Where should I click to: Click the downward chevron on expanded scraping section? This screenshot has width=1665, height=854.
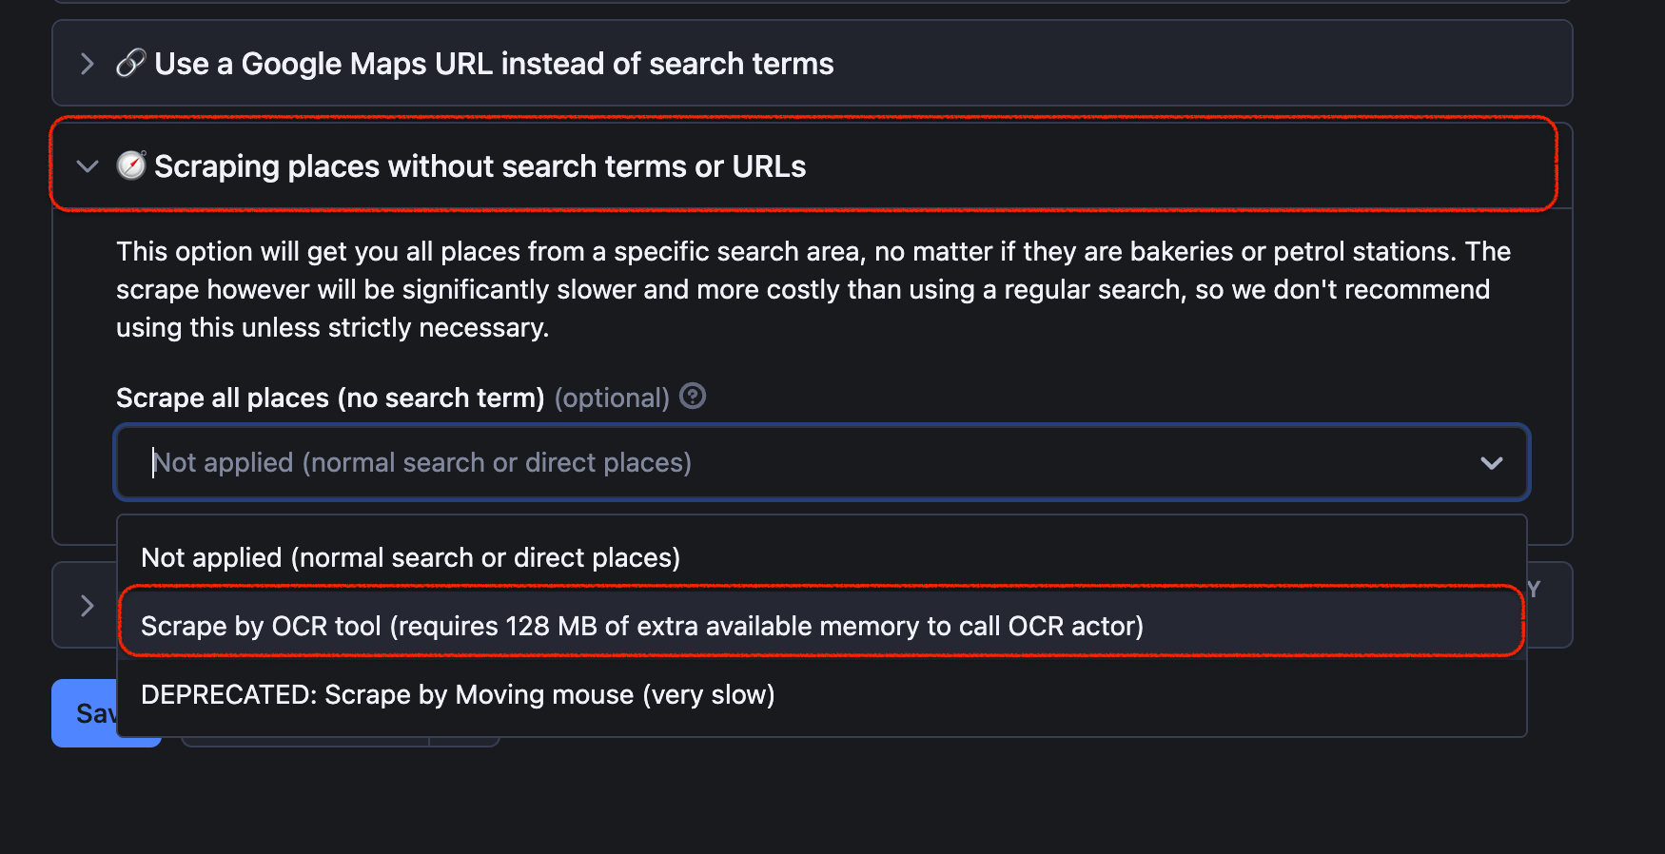pyautogui.click(x=87, y=165)
